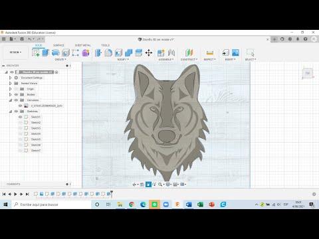Add a new design tab
319x239 pixels.
(x=274, y=39)
